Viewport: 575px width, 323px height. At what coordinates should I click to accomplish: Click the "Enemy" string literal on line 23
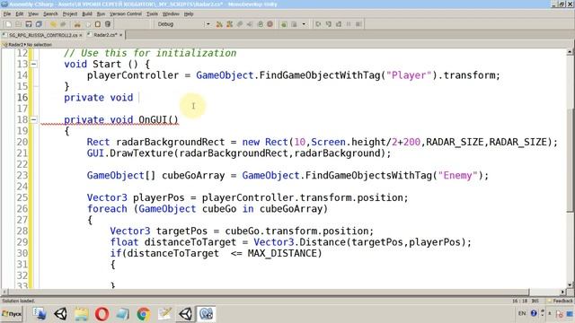(x=457, y=176)
